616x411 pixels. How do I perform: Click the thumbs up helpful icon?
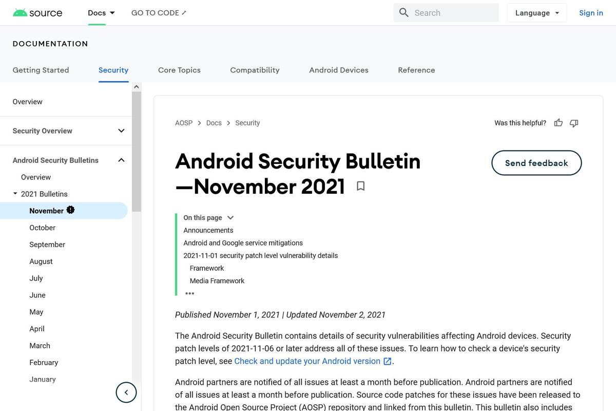pyautogui.click(x=559, y=123)
